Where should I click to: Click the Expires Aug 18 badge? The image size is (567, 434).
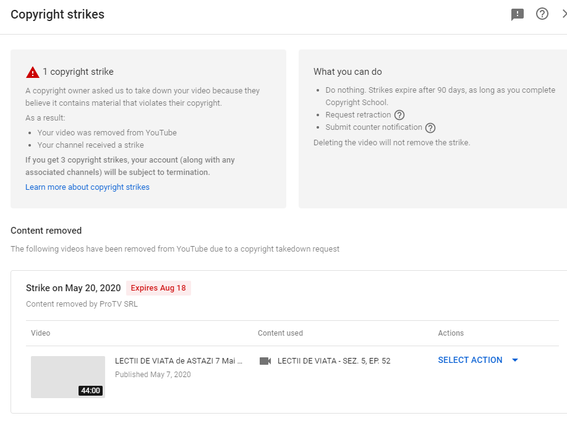(x=158, y=288)
